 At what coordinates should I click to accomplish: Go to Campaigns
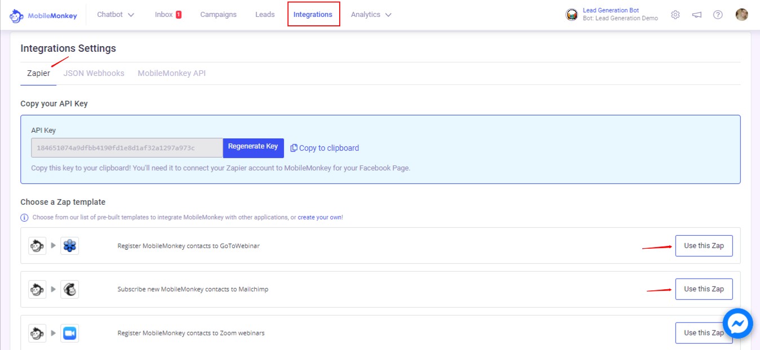219,15
